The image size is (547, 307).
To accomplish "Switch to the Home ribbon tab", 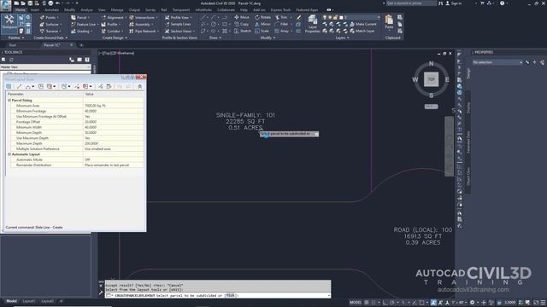I will 21,10.
